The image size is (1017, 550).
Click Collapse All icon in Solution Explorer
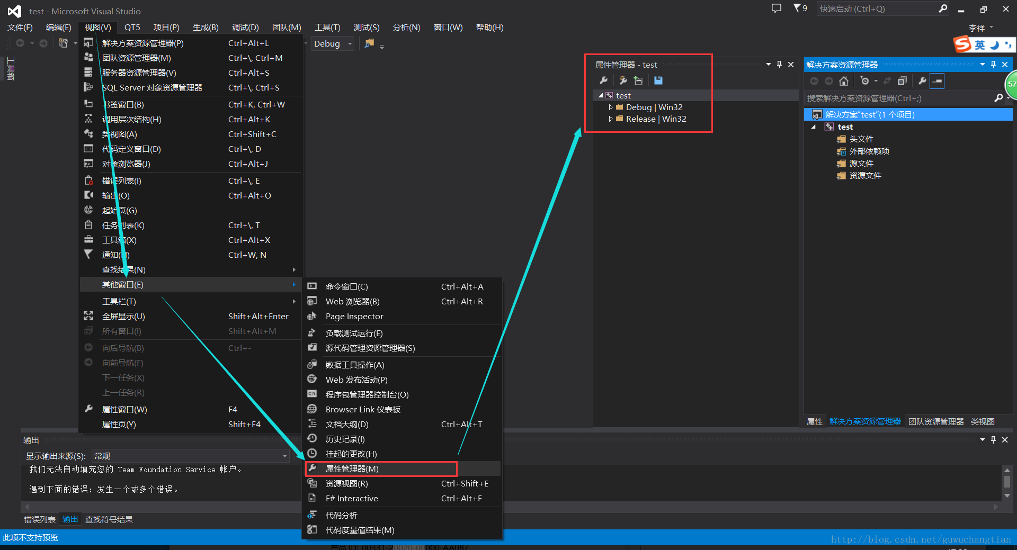click(x=902, y=81)
